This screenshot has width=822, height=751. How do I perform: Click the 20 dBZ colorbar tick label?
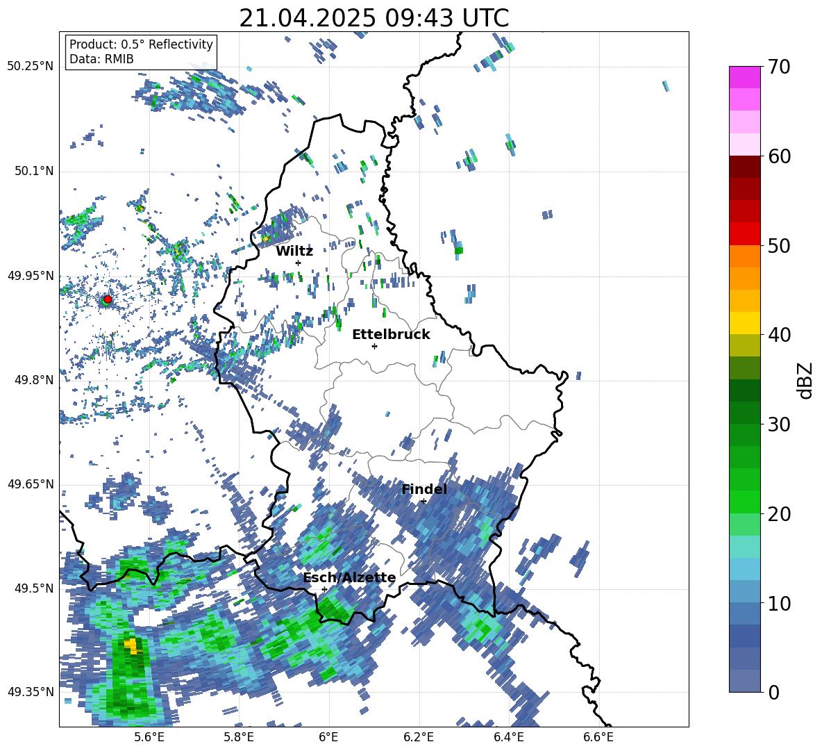tap(779, 513)
